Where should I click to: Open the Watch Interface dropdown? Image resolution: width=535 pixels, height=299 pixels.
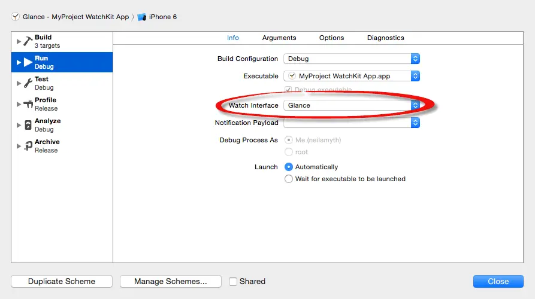(x=352, y=105)
